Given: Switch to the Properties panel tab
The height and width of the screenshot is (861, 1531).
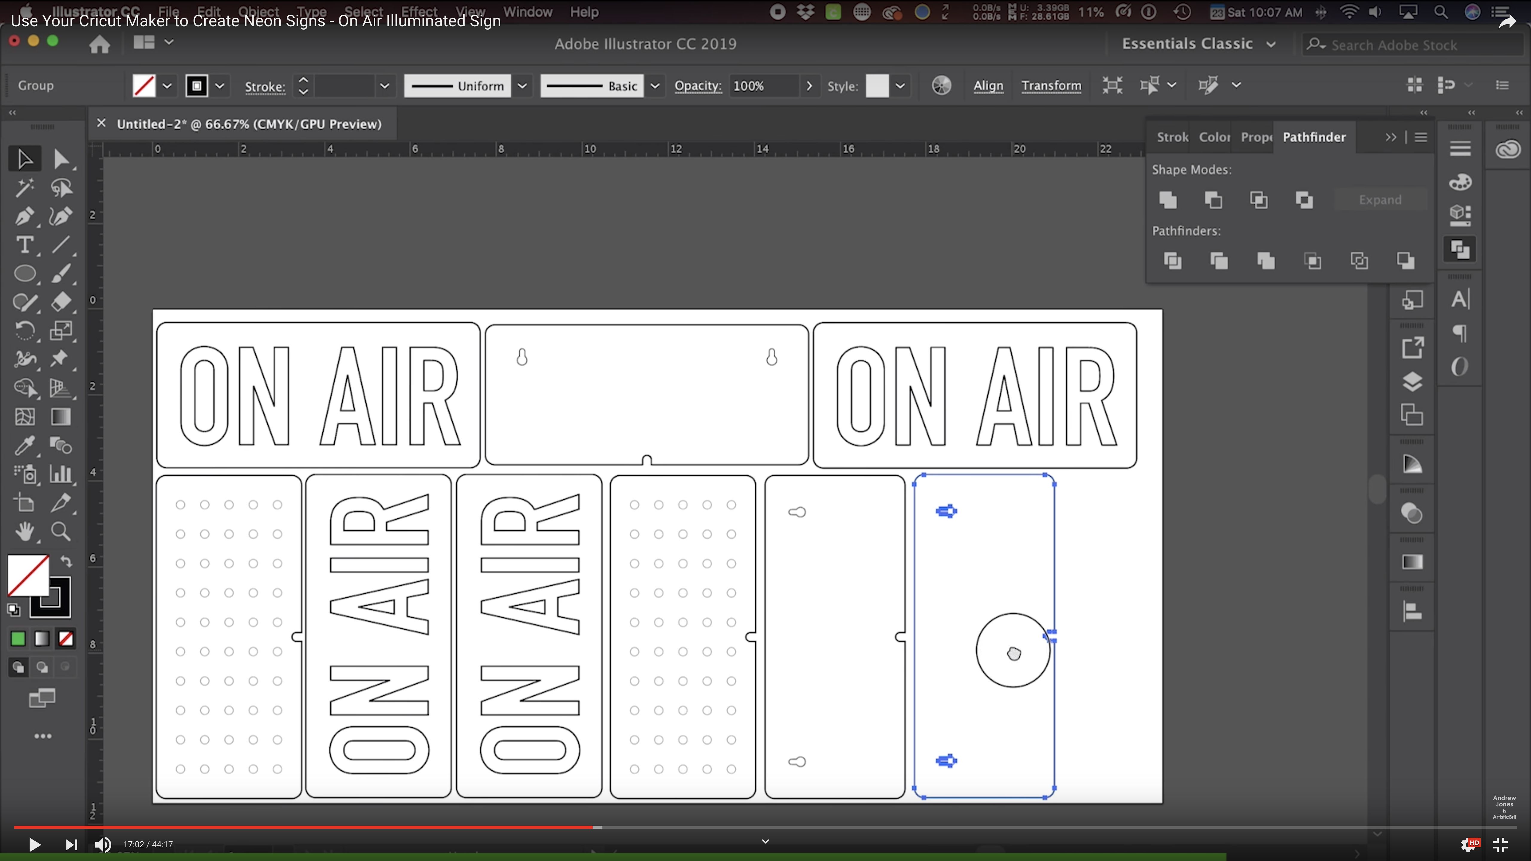Looking at the screenshot, I should [1256, 137].
